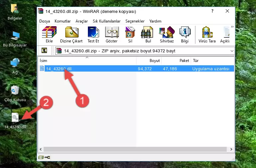Viewport: 256px width, 168px height.
Task: Select the Çöp Kutusu recycle bin icon
Action: coord(15,93)
